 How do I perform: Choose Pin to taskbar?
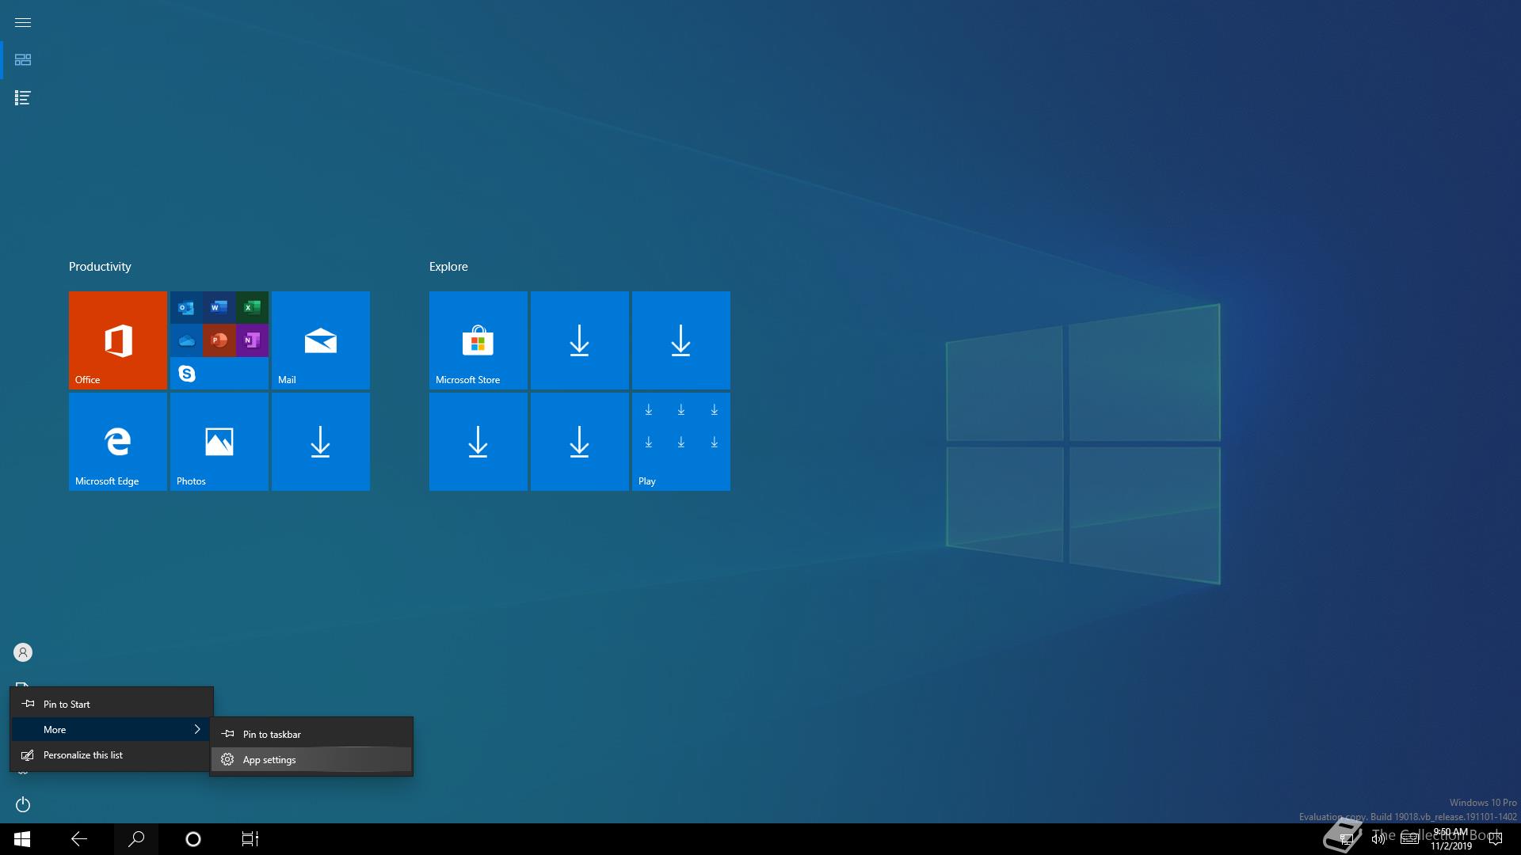[311, 734]
